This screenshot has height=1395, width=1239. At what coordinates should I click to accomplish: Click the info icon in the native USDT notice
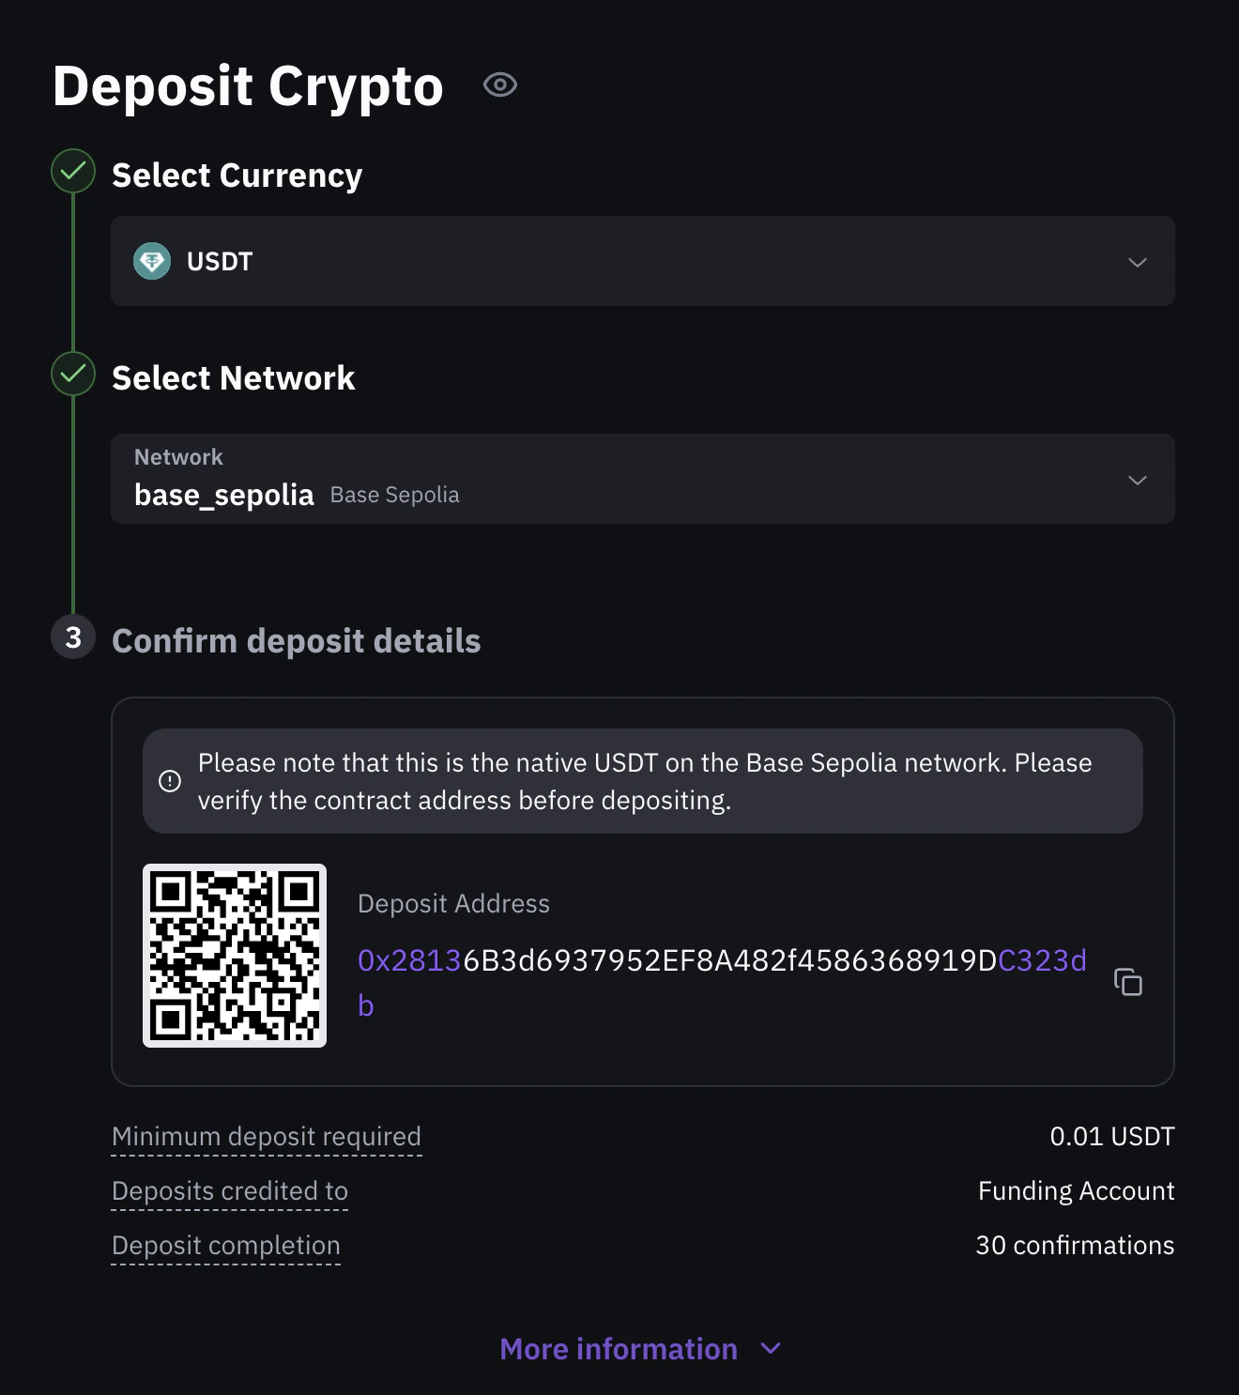tap(170, 781)
